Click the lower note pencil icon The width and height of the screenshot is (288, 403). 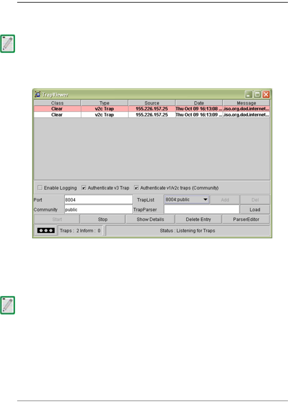coord(8,305)
